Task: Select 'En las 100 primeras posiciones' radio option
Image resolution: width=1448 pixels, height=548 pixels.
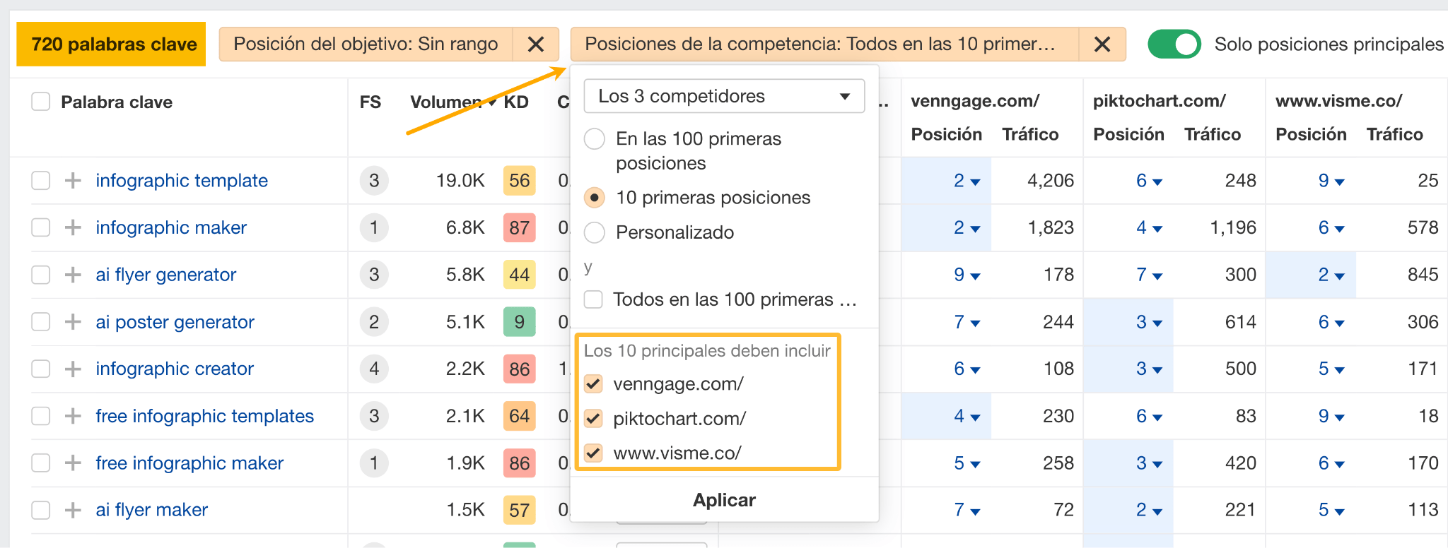Action: (595, 139)
